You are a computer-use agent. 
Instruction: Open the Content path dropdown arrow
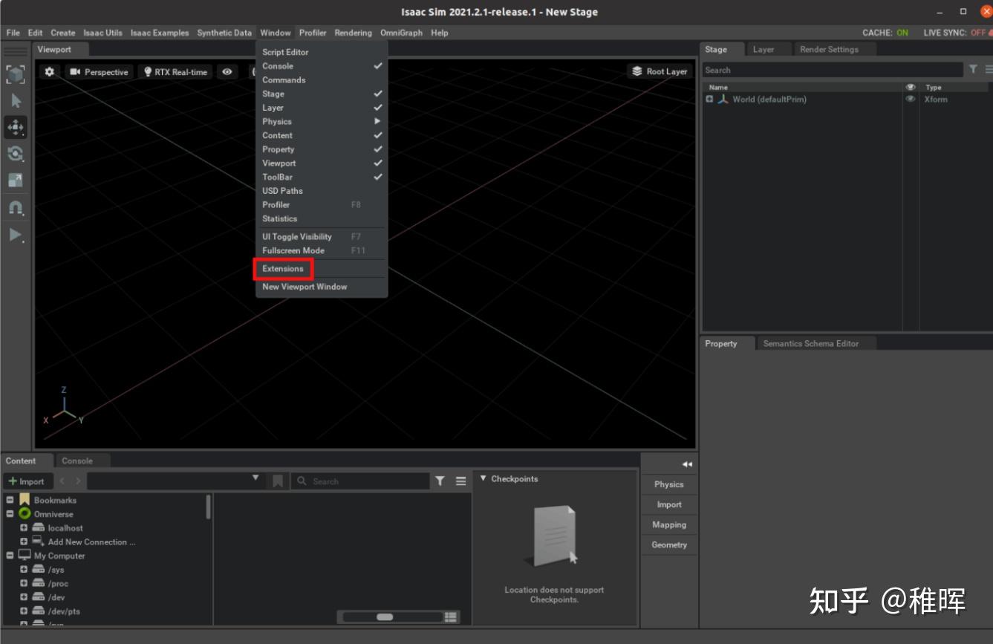tap(255, 478)
